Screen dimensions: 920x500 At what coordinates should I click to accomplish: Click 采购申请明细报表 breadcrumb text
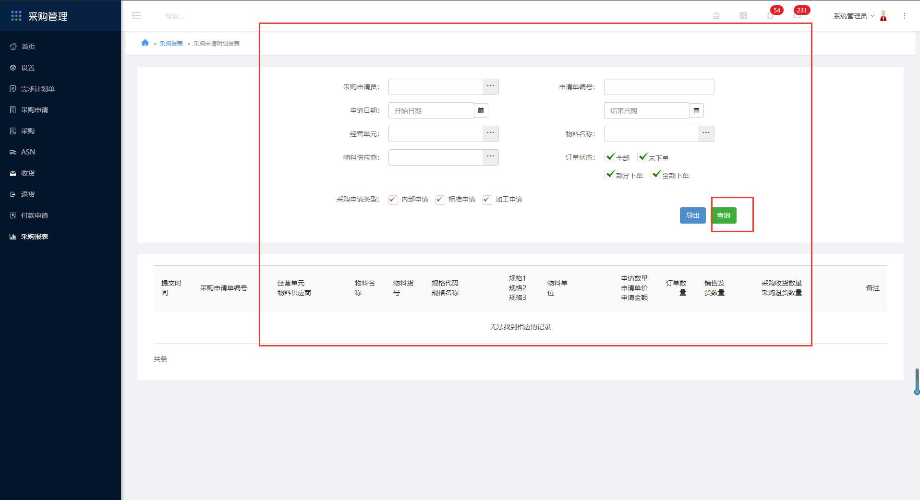coord(217,43)
